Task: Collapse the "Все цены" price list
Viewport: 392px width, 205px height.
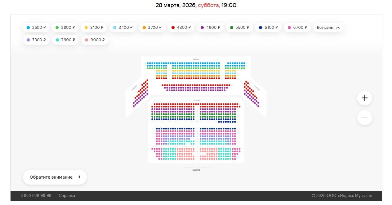Action: click(x=328, y=28)
